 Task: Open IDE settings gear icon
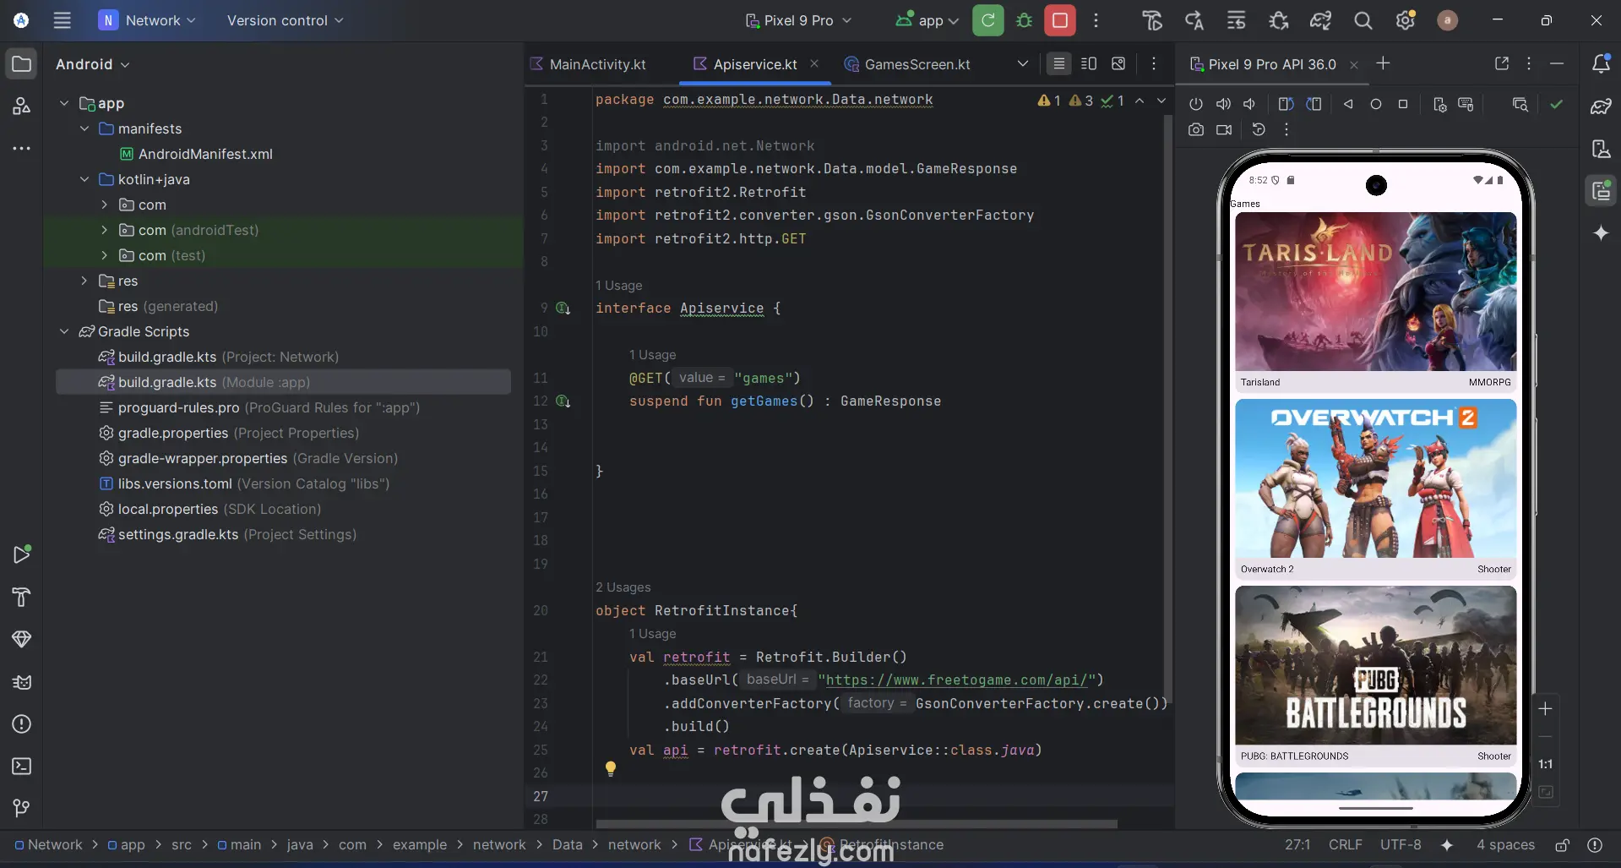click(1406, 20)
